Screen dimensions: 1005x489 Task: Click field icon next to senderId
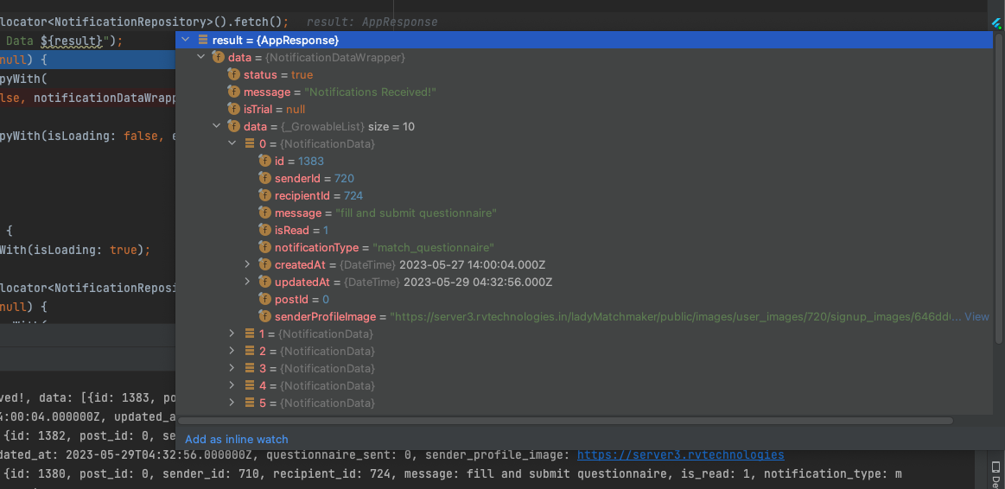point(264,178)
